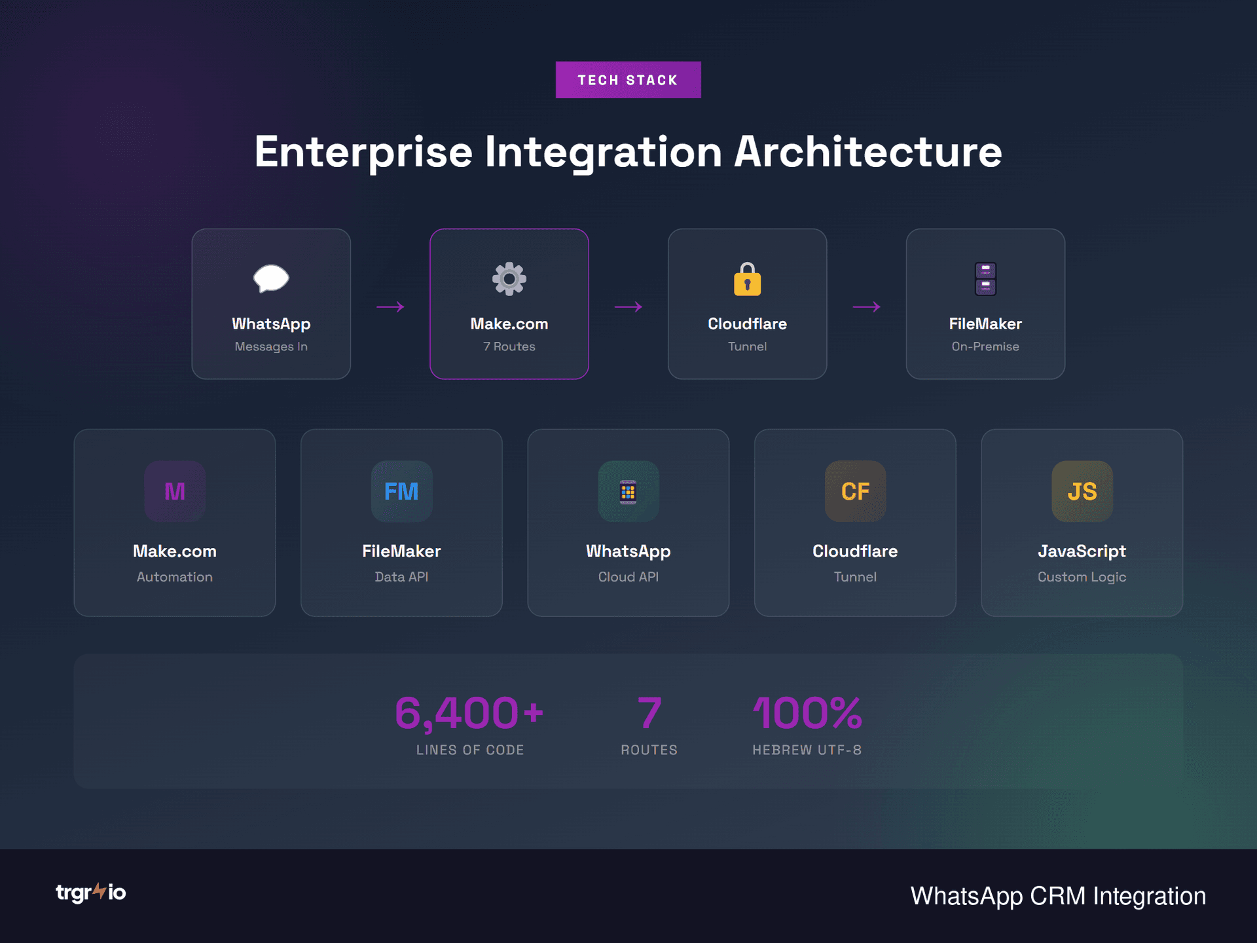Viewport: 1257px width, 943px height.
Task: Click the WhatsApp speech bubble icon
Action: click(271, 278)
